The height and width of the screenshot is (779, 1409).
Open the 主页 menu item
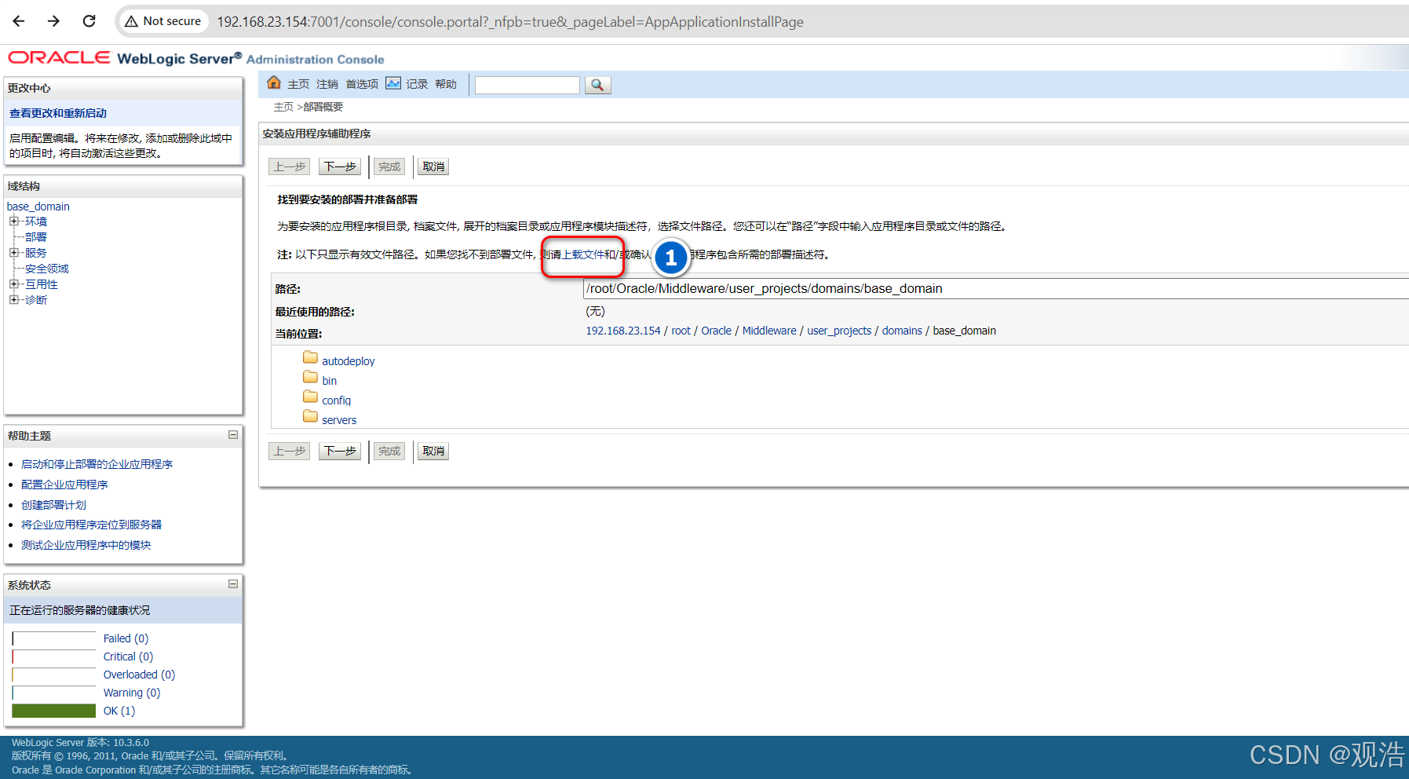pyautogui.click(x=298, y=84)
